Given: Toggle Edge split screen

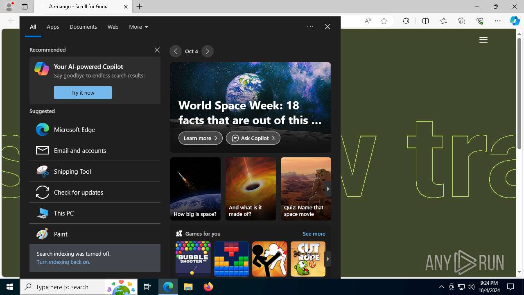Looking at the screenshot, I should [x=425, y=21].
